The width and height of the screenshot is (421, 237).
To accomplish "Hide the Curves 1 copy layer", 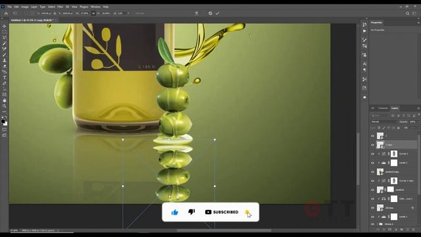I will [x=373, y=181].
